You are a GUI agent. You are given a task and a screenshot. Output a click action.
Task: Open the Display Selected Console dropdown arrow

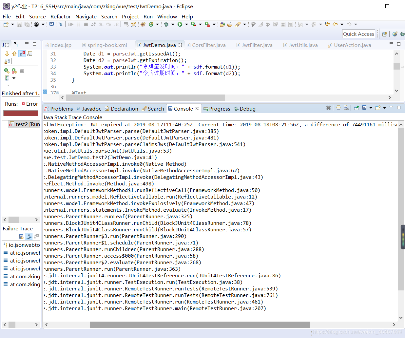click(371, 108)
